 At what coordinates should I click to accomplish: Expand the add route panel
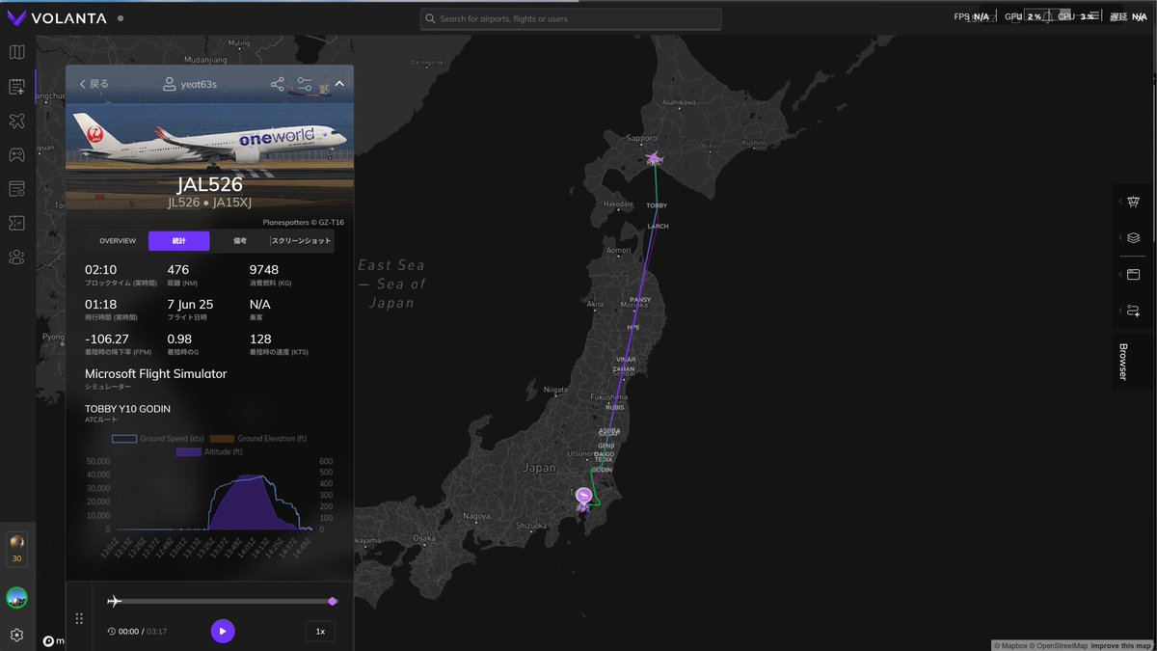click(x=1133, y=311)
